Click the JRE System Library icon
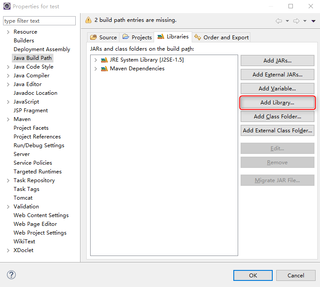320x287 pixels. pyautogui.click(x=104, y=60)
